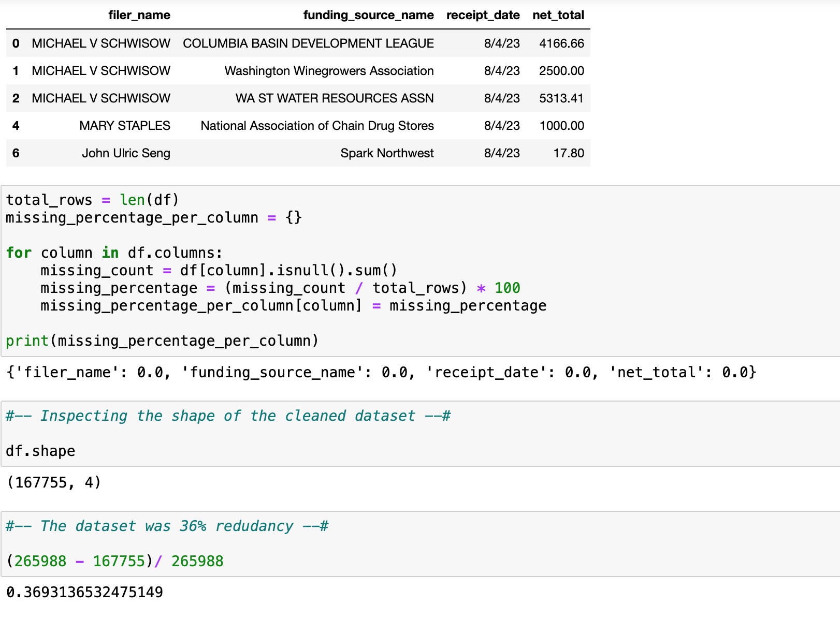This screenshot has height=620, width=840.
Task: Click the 36% redundancy comment line
Action: coord(167,526)
